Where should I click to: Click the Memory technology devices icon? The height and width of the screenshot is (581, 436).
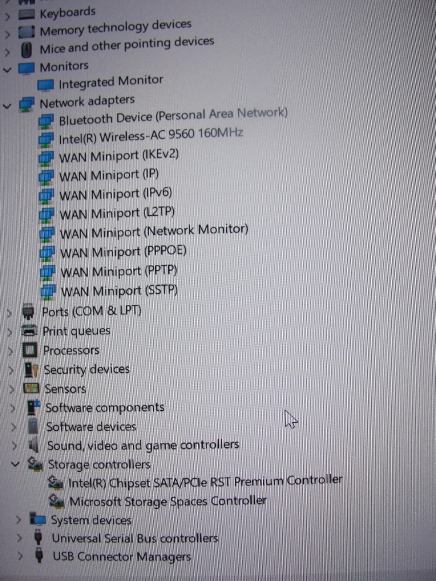click(x=27, y=32)
